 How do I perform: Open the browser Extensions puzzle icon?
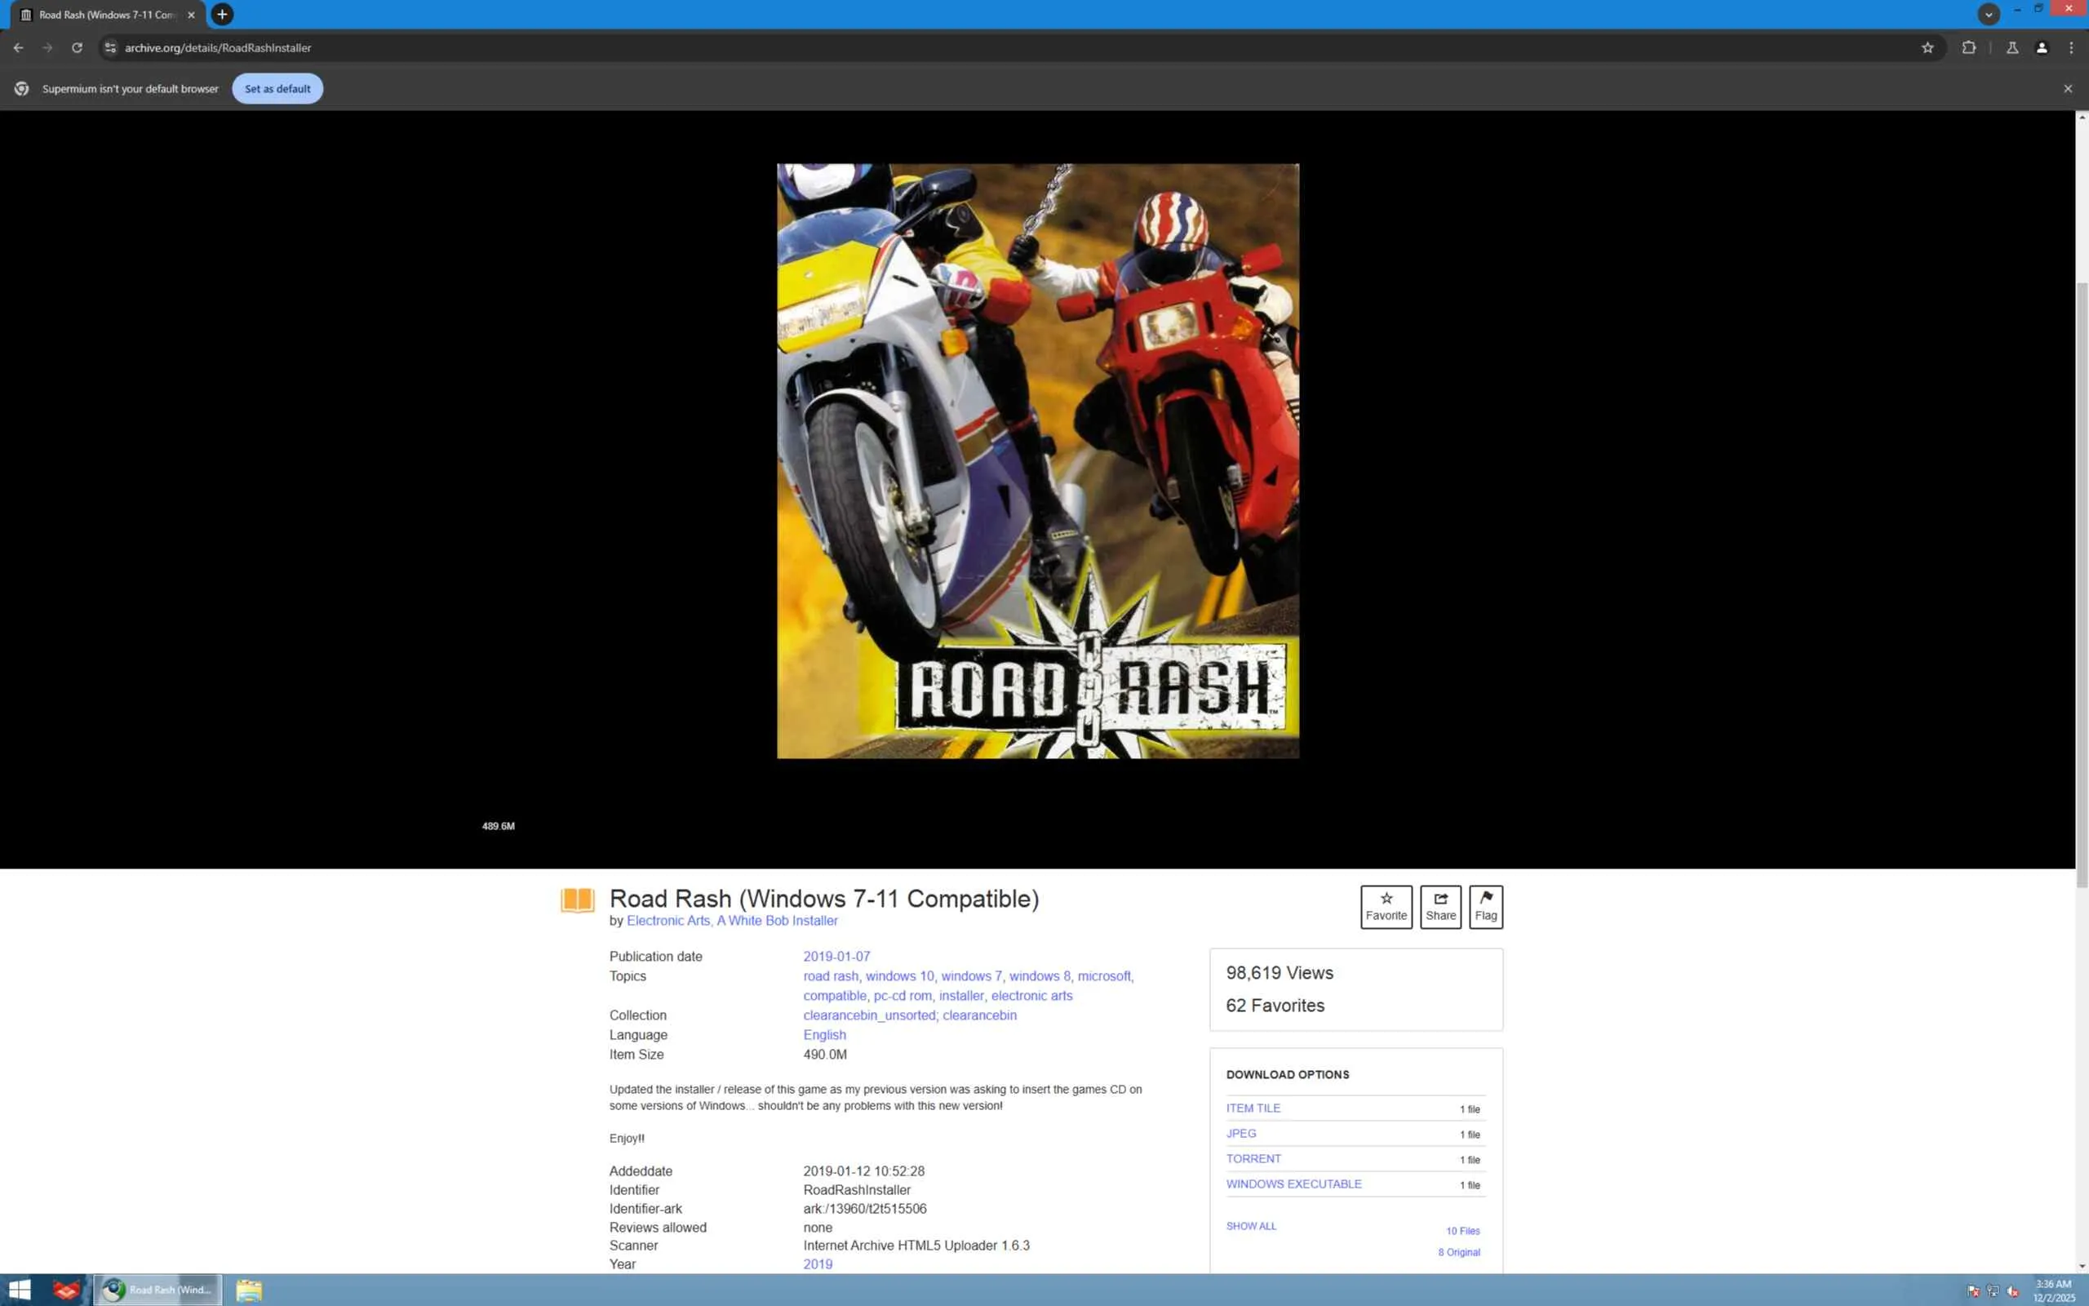point(1968,47)
